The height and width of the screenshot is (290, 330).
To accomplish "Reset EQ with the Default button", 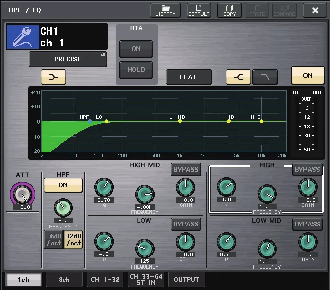I will pos(199,10).
